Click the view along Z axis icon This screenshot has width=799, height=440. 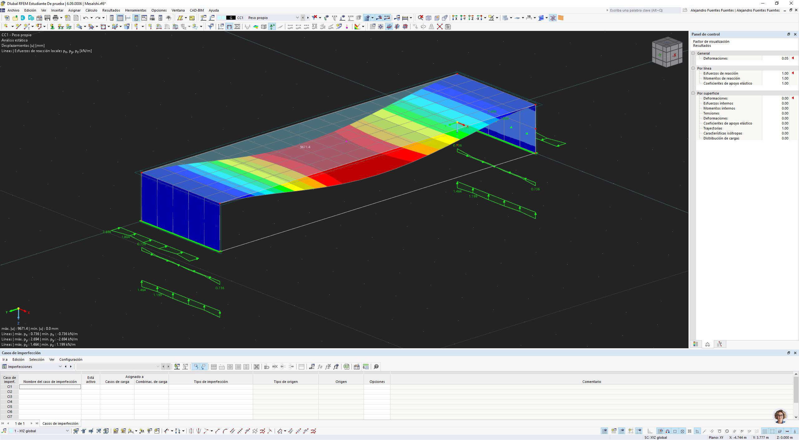tap(471, 18)
